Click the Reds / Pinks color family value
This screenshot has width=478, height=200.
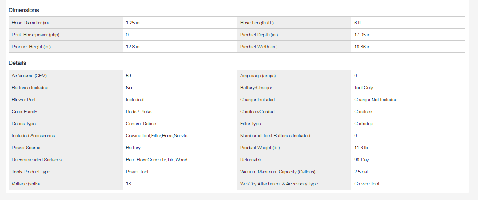[138, 112]
